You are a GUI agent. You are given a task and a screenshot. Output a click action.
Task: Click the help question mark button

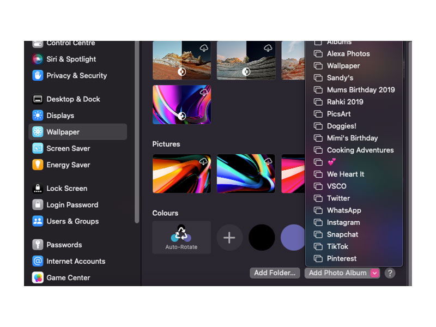[x=390, y=273]
